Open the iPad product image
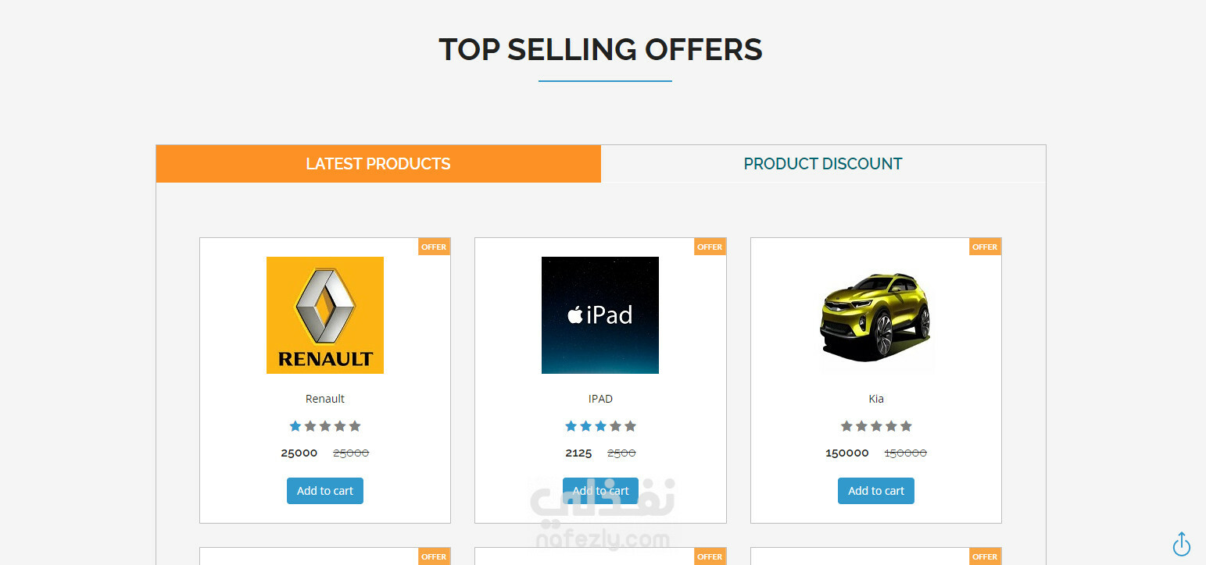The height and width of the screenshot is (565, 1206). coord(600,315)
